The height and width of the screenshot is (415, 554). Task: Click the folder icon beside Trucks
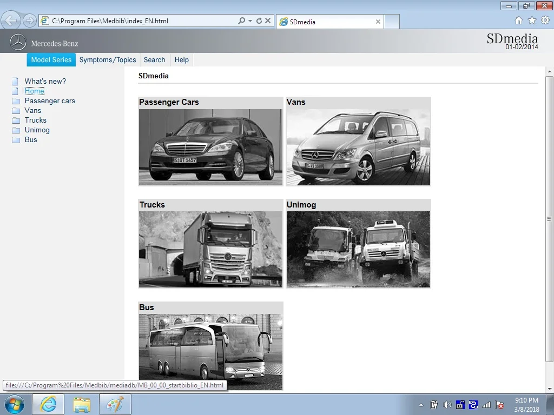16,121
